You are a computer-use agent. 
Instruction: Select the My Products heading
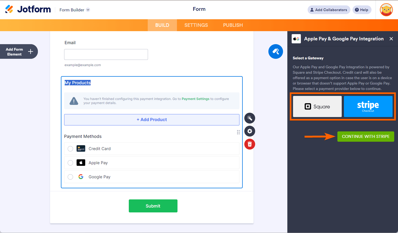[x=78, y=83]
